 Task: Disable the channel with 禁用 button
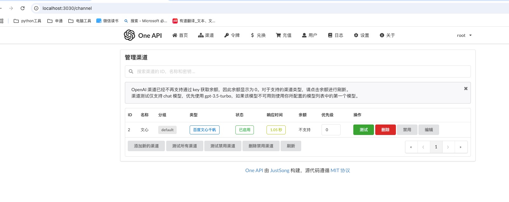pos(407,130)
